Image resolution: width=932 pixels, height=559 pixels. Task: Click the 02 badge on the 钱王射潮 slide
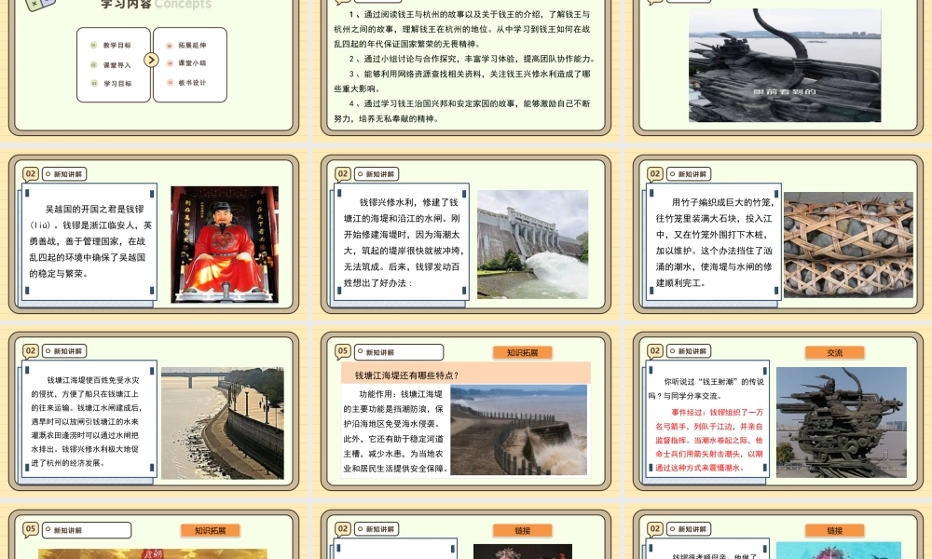(x=655, y=351)
